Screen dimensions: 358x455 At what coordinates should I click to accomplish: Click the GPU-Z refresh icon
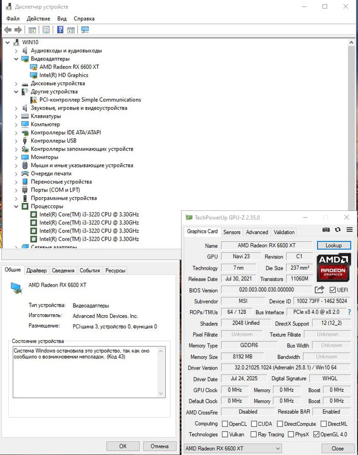click(338, 229)
